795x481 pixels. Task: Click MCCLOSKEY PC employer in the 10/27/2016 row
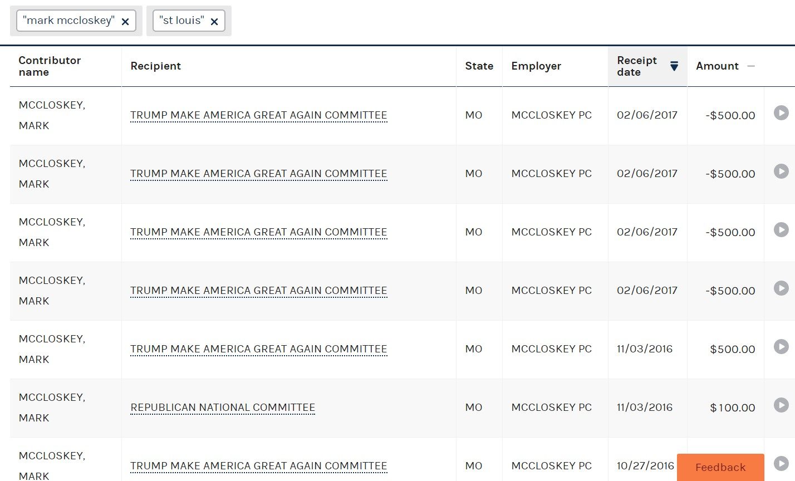point(551,466)
